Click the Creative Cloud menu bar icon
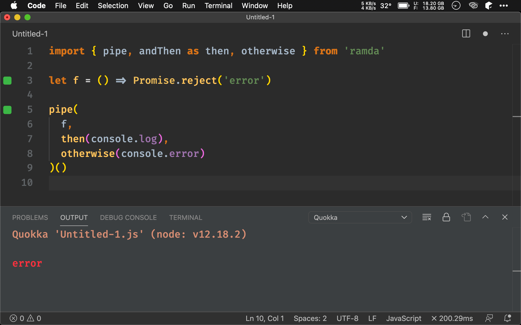This screenshot has width=521, height=325. [x=473, y=5]
